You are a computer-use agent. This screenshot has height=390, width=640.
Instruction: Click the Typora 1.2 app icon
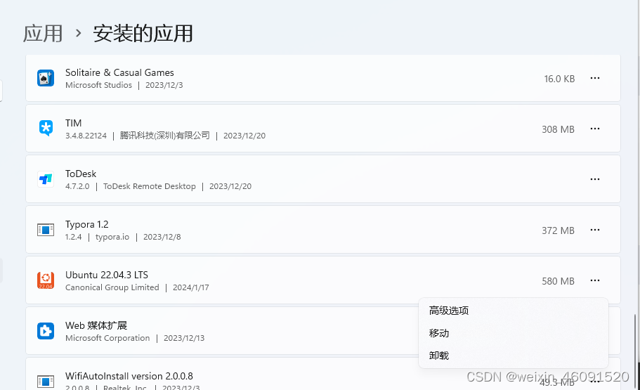pos(46,230)
